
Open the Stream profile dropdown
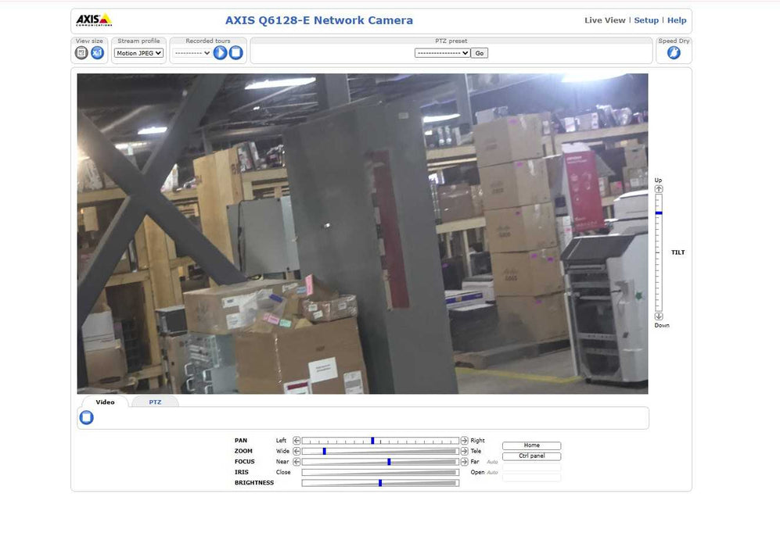click(138, 53)
